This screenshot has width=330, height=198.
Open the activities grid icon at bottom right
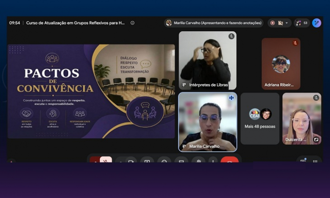(315, 161)
